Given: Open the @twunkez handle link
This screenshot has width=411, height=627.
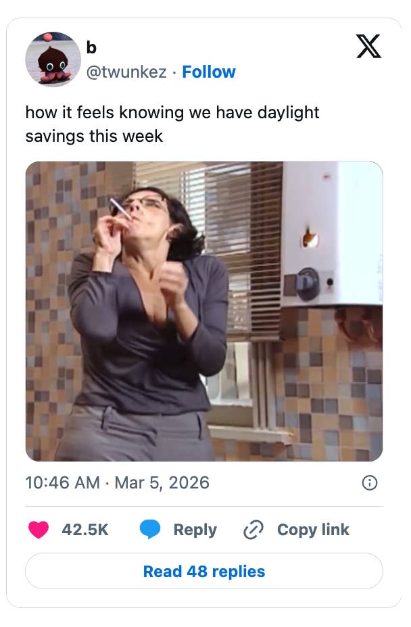Looking at the screenshot, I should (x=126, y=72).
